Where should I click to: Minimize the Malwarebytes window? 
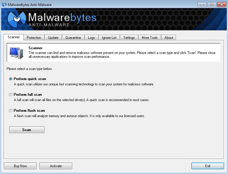click(x=202, y=5)
